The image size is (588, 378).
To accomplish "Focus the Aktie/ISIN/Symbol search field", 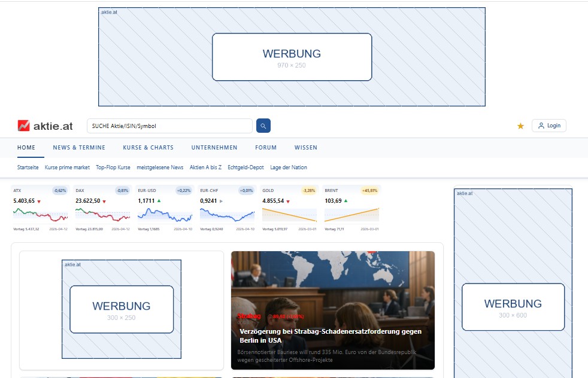I will point(169,126).
